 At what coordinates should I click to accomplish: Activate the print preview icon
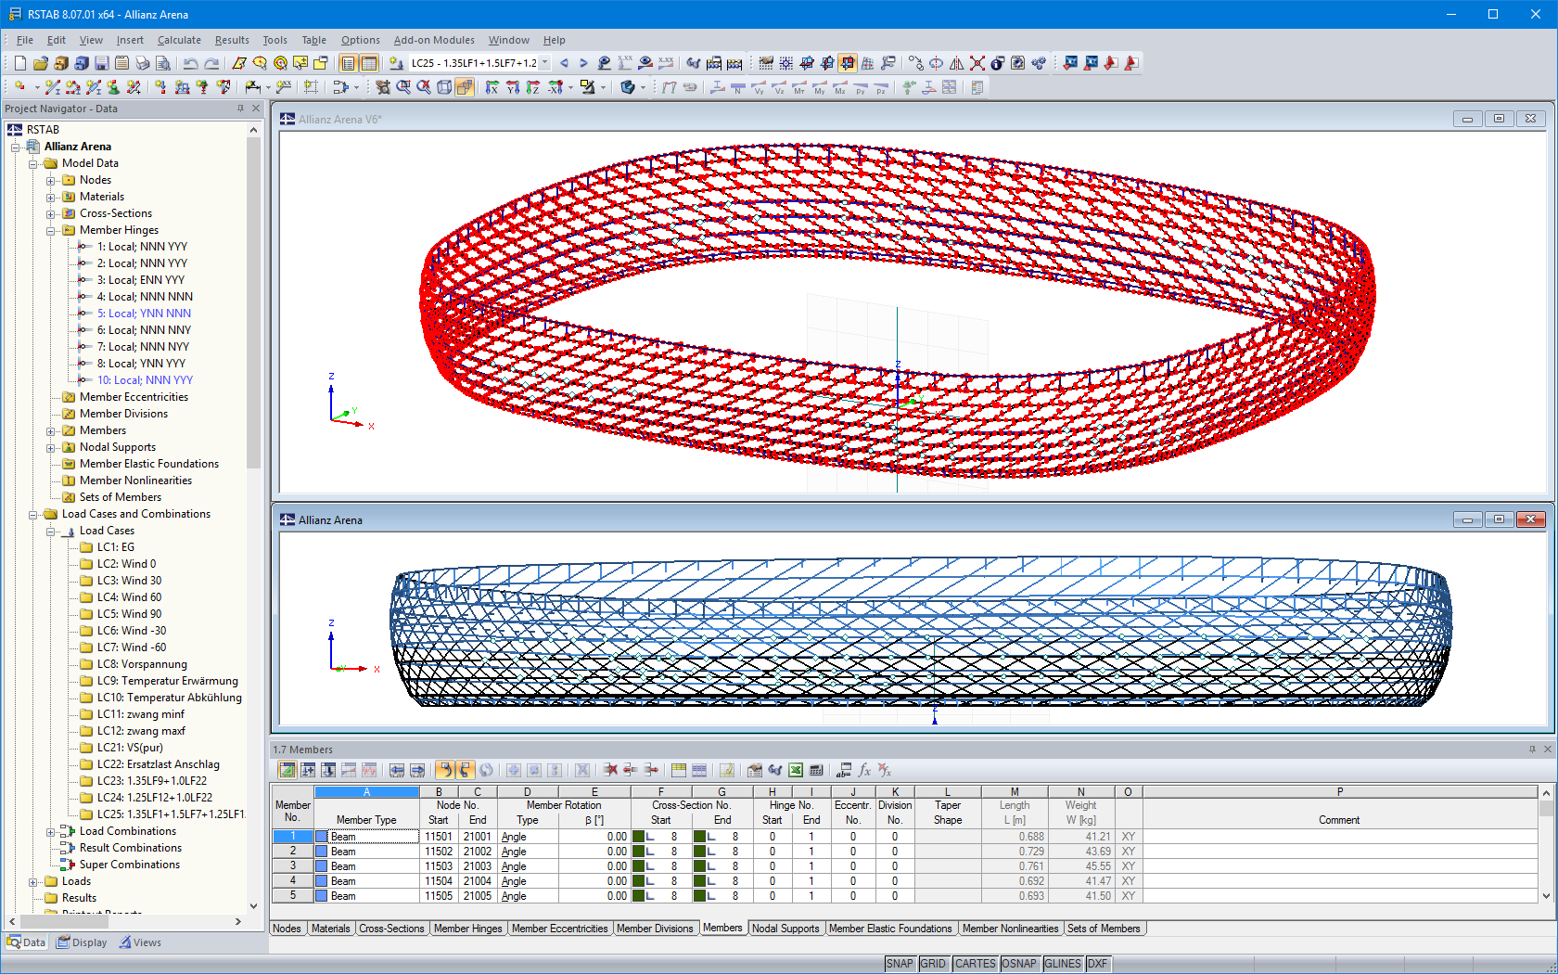162,62
